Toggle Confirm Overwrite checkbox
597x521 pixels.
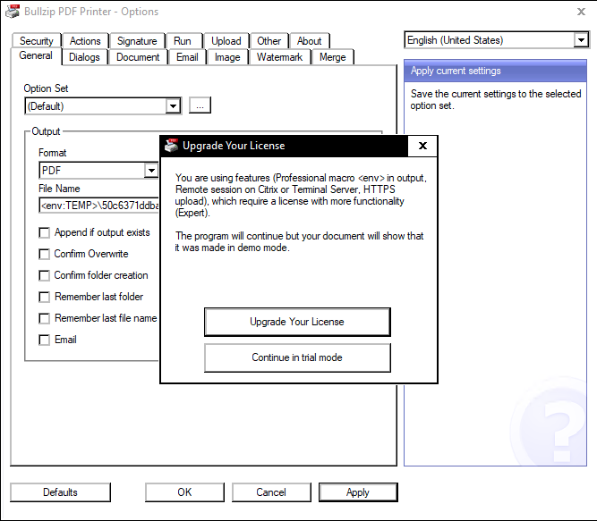tap(44, 254)
